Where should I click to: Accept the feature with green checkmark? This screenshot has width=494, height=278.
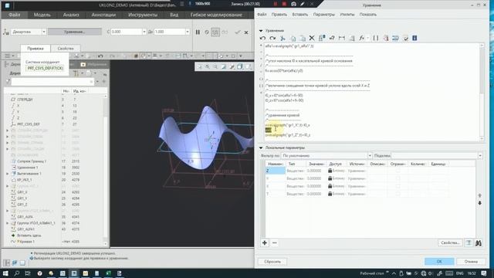tap(238, 32)
